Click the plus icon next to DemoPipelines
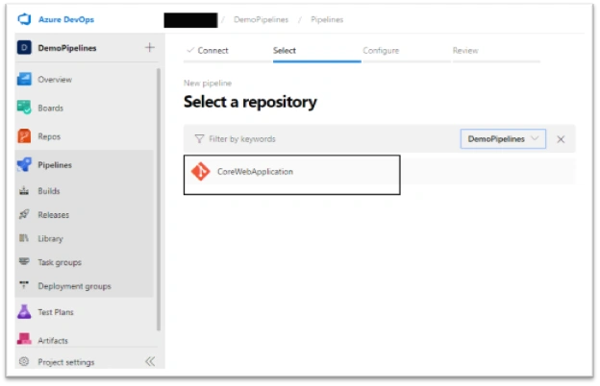This screenshot has width=600, height=386. (150, 47)
